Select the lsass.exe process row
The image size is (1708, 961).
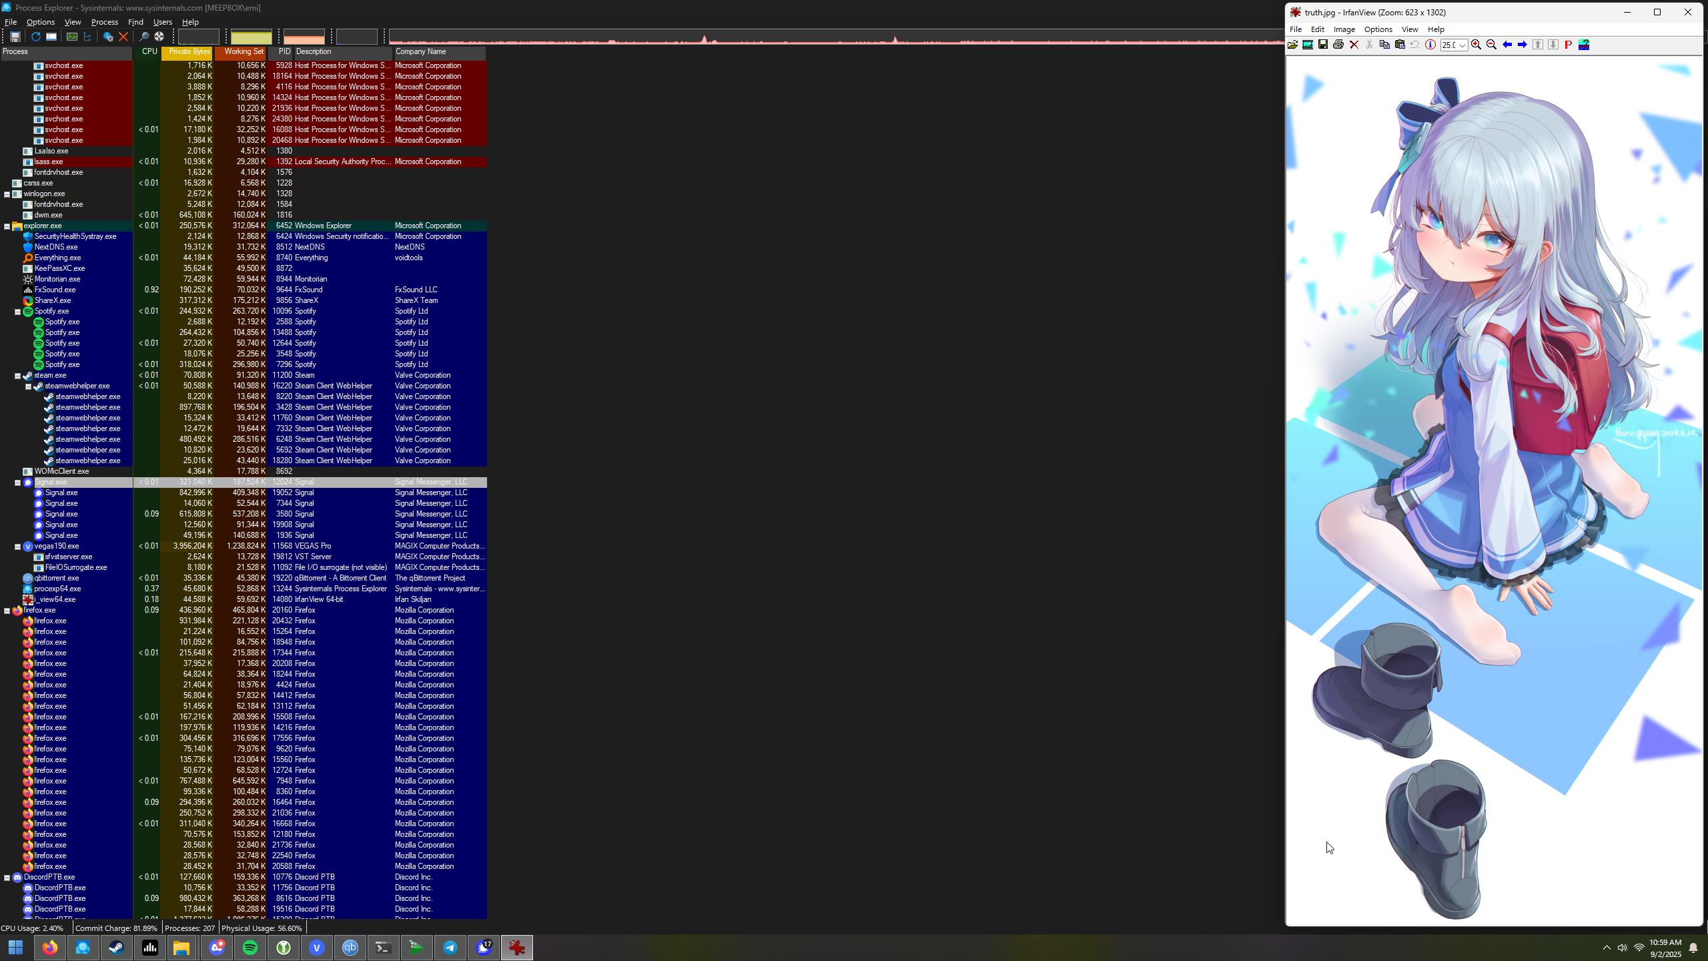pyautogui.click(x=244, y=162)
